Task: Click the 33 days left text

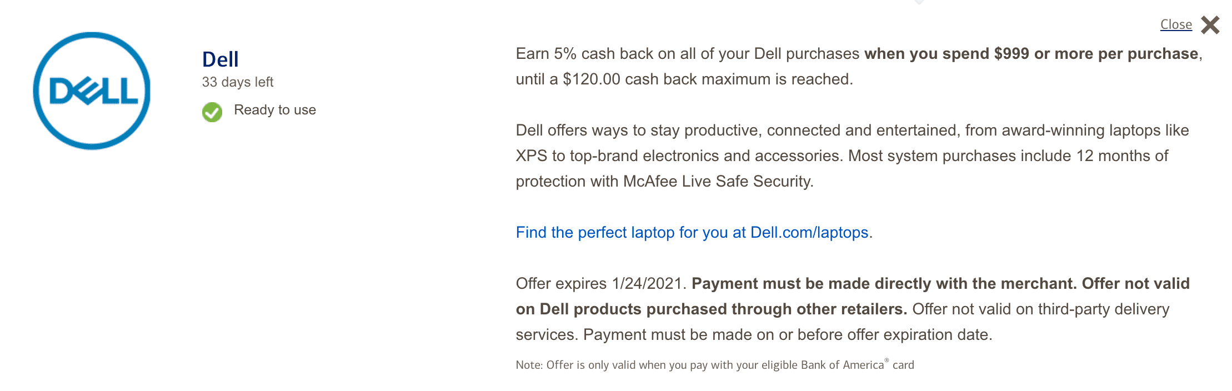Action: tap(237, 82)
